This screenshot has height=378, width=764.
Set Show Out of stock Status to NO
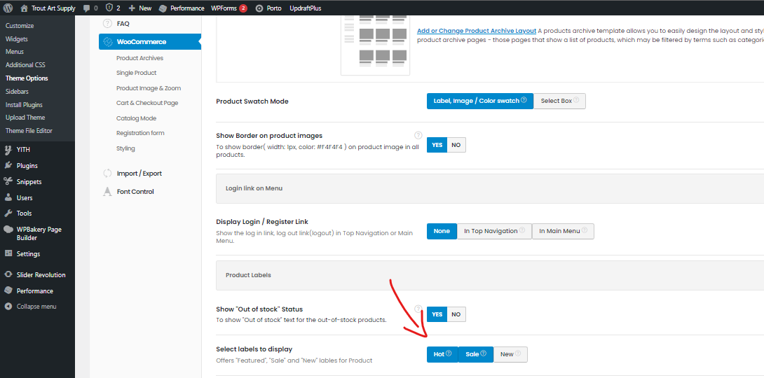point(456,314)
